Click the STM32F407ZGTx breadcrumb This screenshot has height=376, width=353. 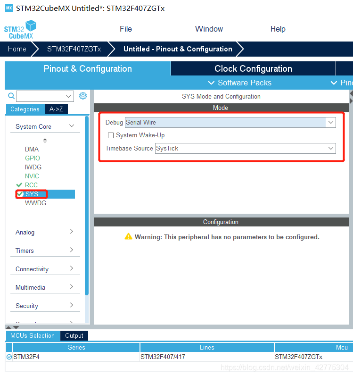pyautogui.click(x=74, y=49)
